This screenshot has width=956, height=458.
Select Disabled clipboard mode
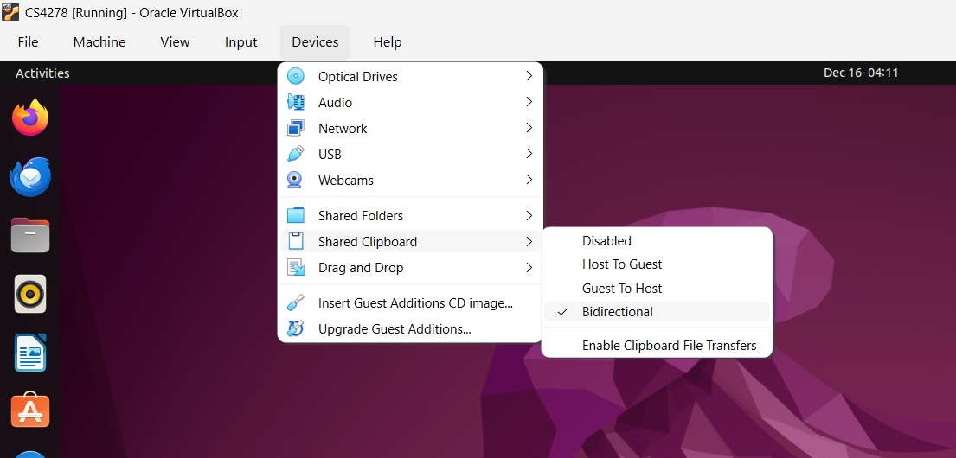[606, 241]
